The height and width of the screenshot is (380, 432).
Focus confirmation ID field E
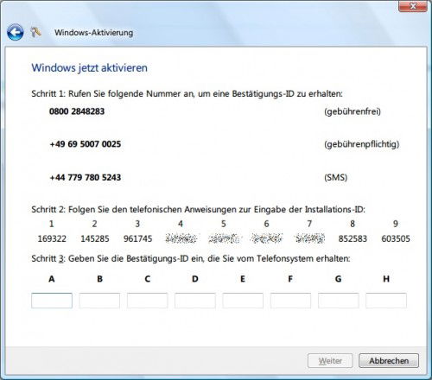243,301
